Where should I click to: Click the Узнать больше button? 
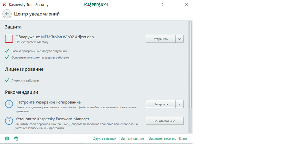click(x=165, y=121)
